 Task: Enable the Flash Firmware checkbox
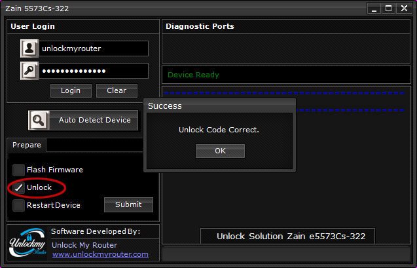tap(18, 170)
